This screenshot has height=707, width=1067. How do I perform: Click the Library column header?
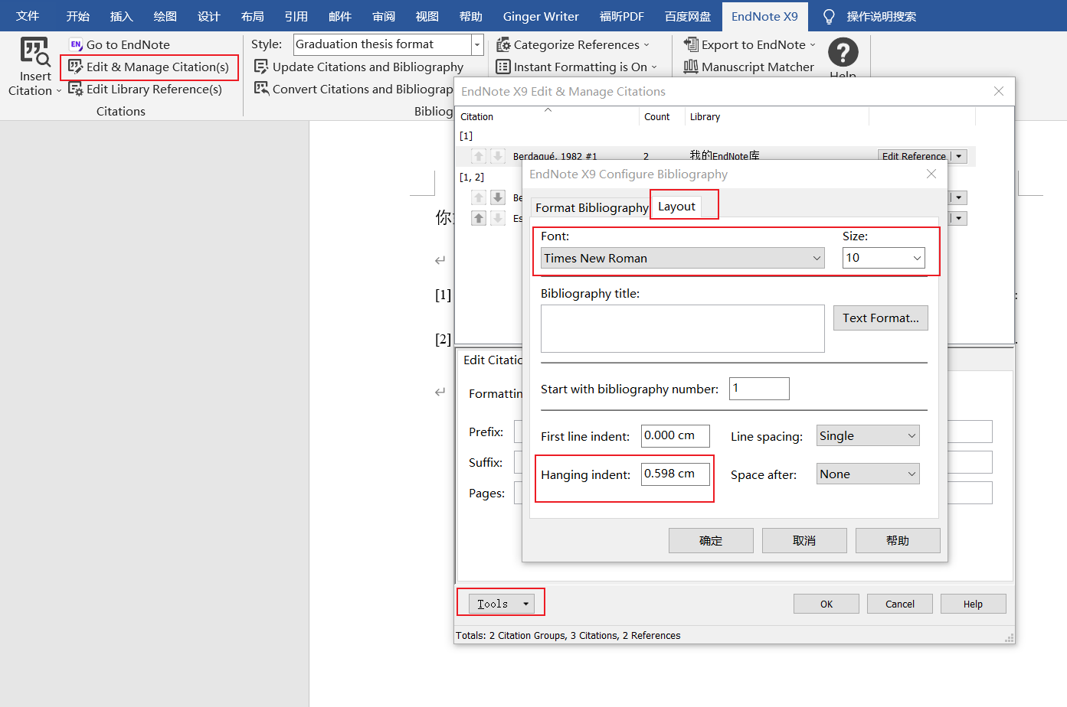tap(777, 117)
